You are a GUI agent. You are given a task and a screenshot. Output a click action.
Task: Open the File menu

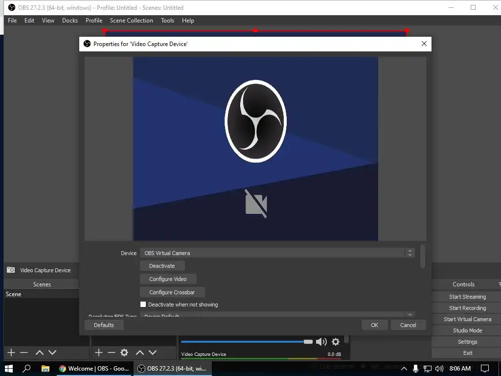12,21
